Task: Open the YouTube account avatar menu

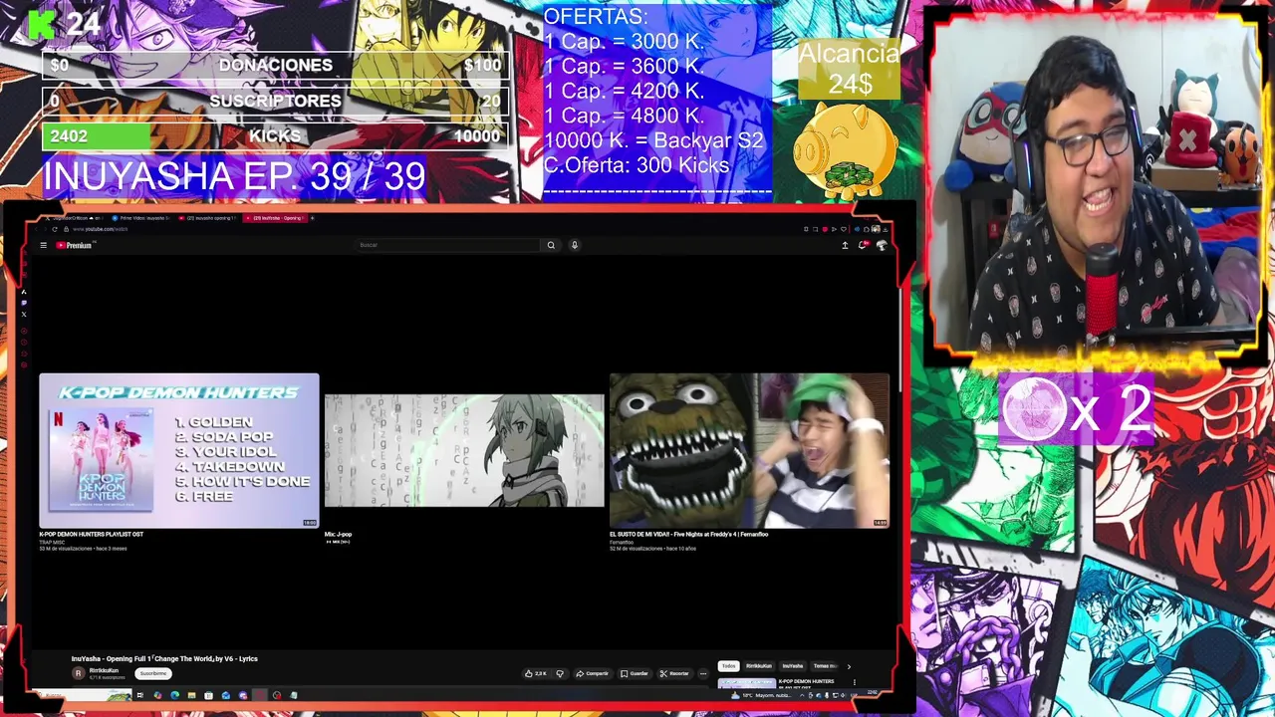Action: click(x=882, y=245)
